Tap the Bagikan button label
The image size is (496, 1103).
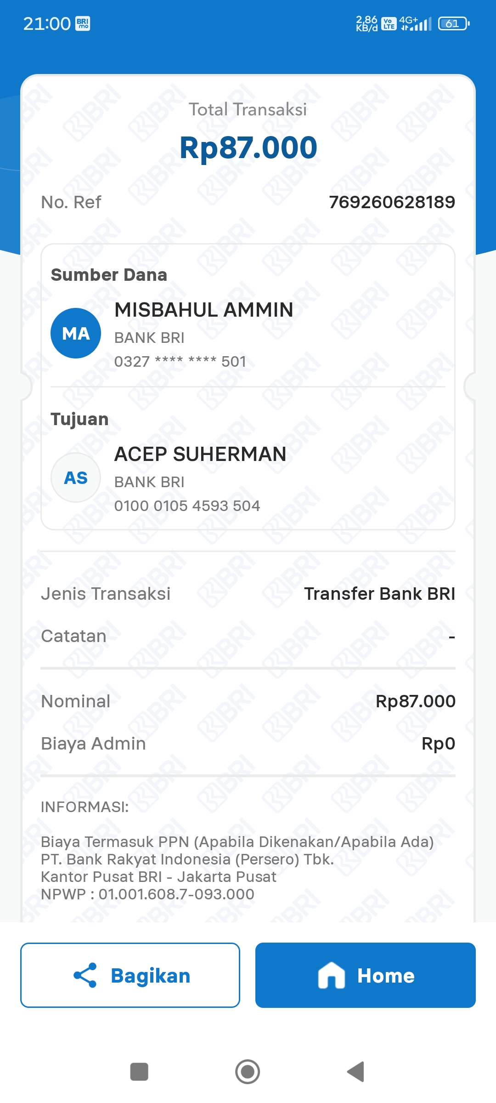[x=151, y=976]
